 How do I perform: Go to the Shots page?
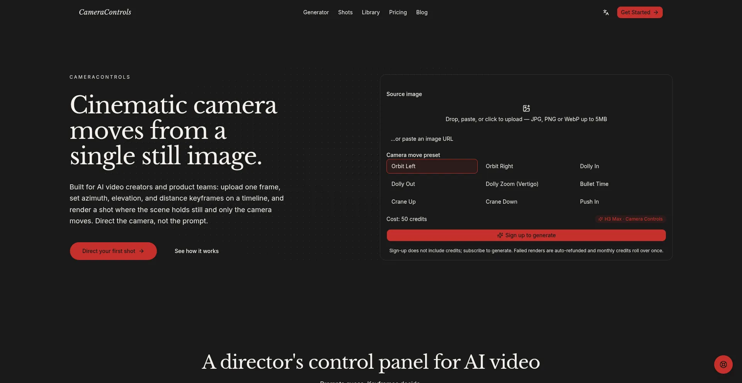(x=345, y=12)
